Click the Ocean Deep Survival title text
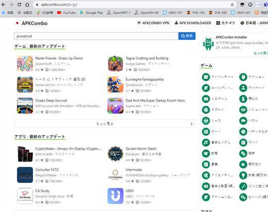The width and height of the screenshot is (268, 212). pos(51,100)
